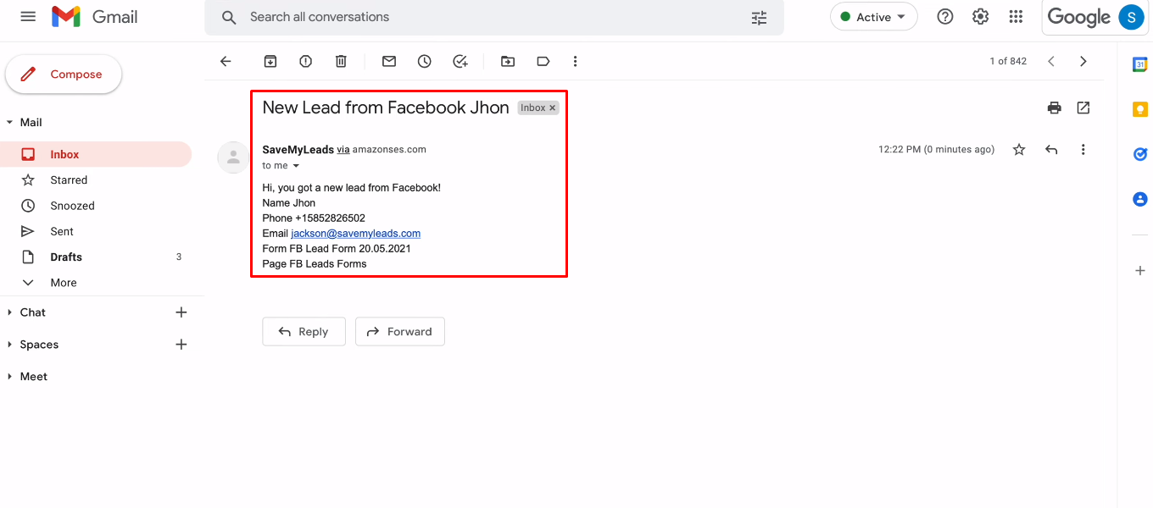
Task: Open Contacts side panel
Action: click(x=1140, y=199)
